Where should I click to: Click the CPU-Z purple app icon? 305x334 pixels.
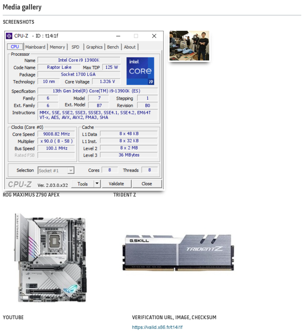(9, 36)
